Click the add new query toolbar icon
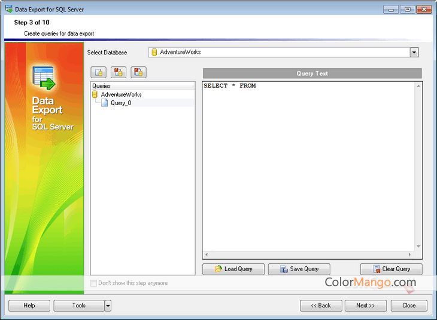 point(98,73)
